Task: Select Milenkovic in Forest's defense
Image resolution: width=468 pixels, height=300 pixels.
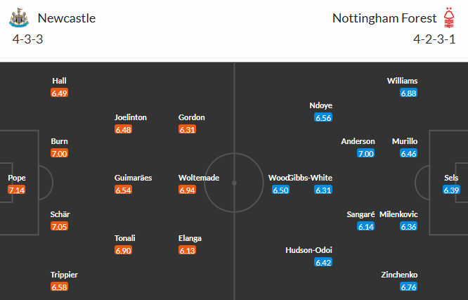Action: click(x=398, y=214)
